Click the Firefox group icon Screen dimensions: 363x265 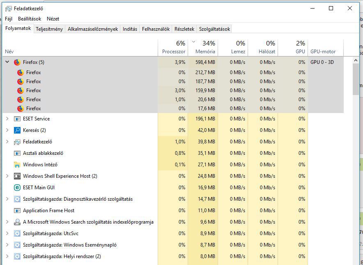pyautogui.click(x=17, y=62)
